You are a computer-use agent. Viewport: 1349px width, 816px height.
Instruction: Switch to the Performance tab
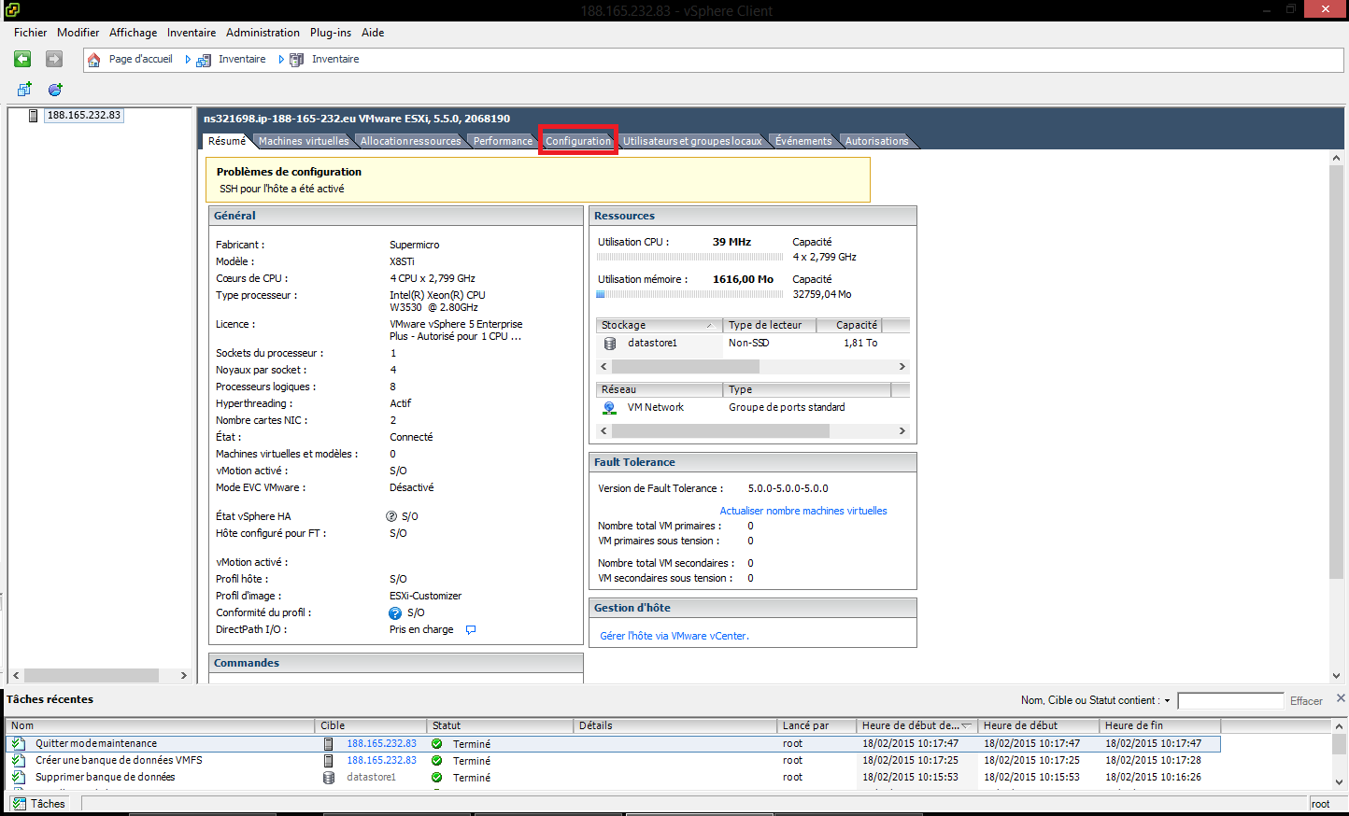pyautogui.click(x=503, y=141)
